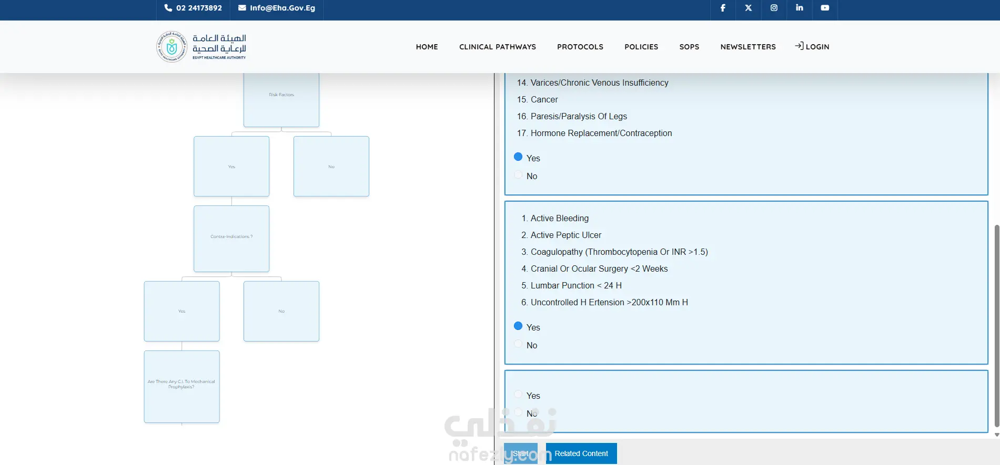The height and width of the screenshot is (465, 1000).
Task: Click the "Coagulopathy" list item
Action: click(x=619, y=252)
